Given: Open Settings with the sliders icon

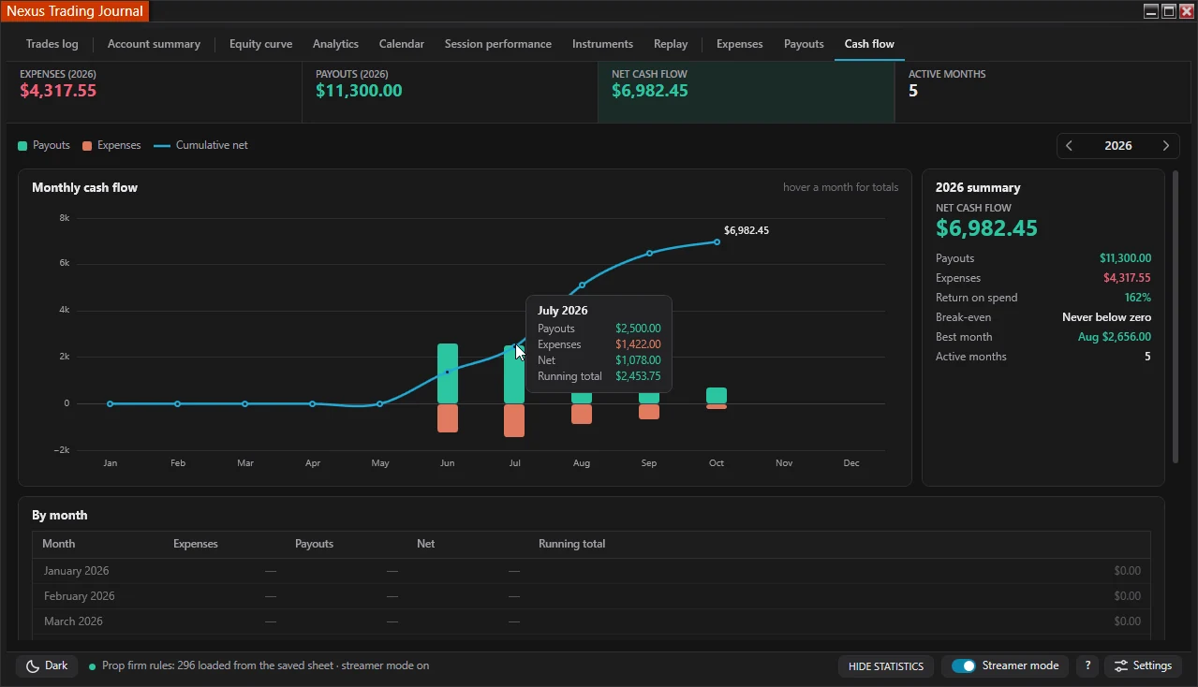Looking at the screenshot, I should (x=1143, y=666).
